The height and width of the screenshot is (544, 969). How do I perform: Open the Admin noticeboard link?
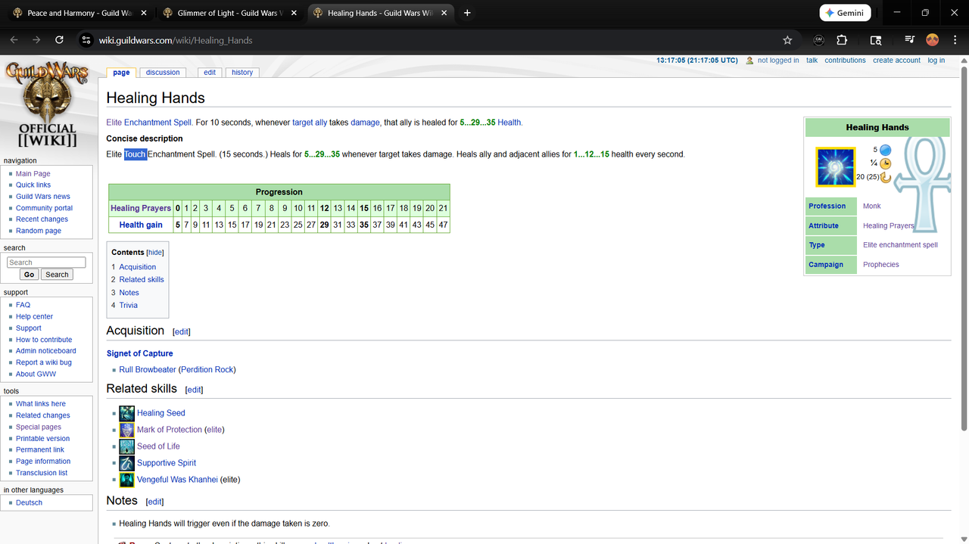point(46,351)
